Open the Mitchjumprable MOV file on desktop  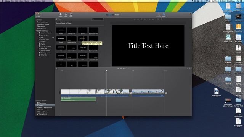click(216, 93)
